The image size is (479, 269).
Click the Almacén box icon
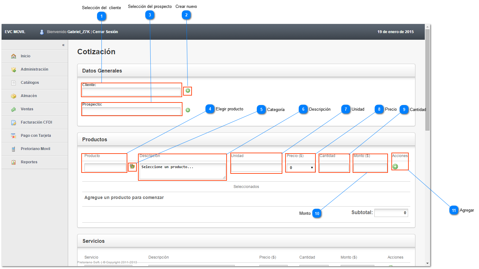(14, 96)
